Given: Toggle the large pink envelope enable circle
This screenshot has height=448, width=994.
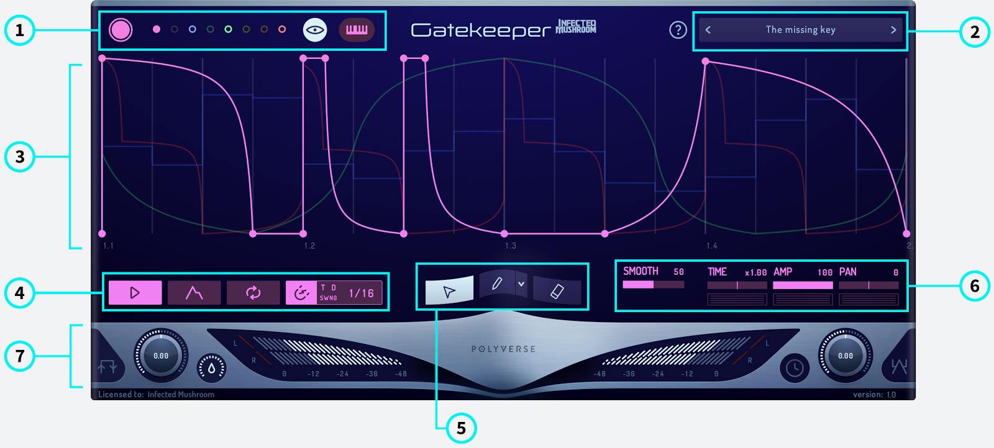Looking at the screenshot, I should 121,30.
